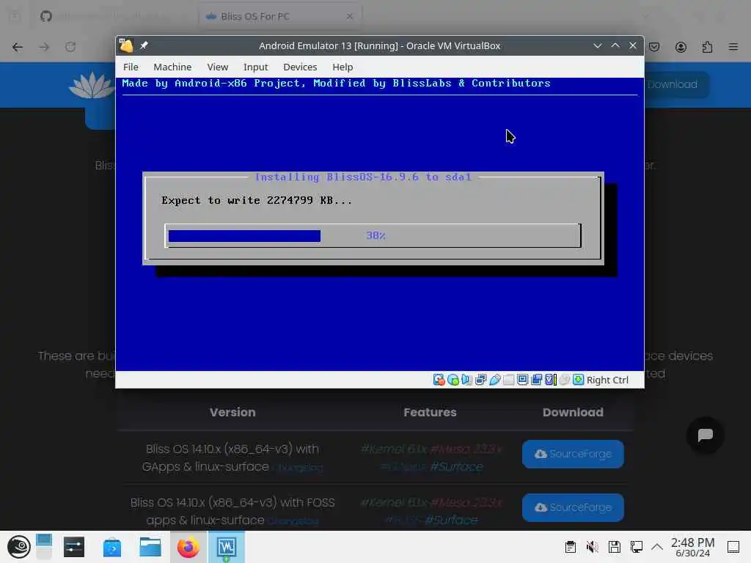
Task: Click the virtual desktop pager in taskbar
Action: pos(43,547)
